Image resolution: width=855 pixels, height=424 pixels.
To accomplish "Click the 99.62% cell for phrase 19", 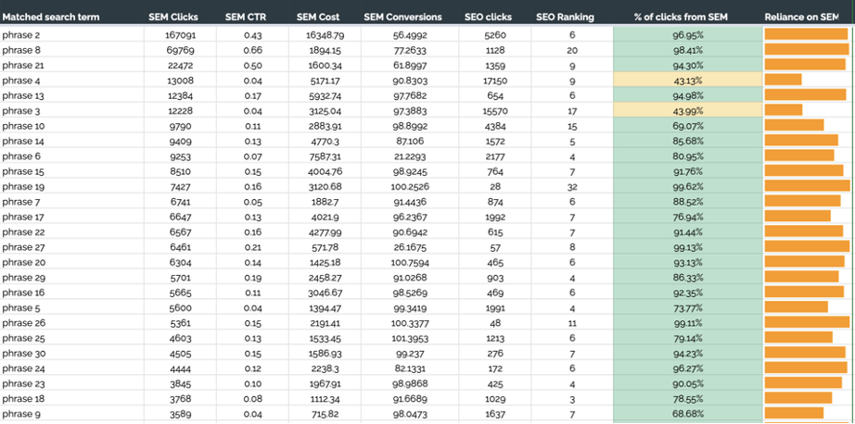I will tap(687, 187).
